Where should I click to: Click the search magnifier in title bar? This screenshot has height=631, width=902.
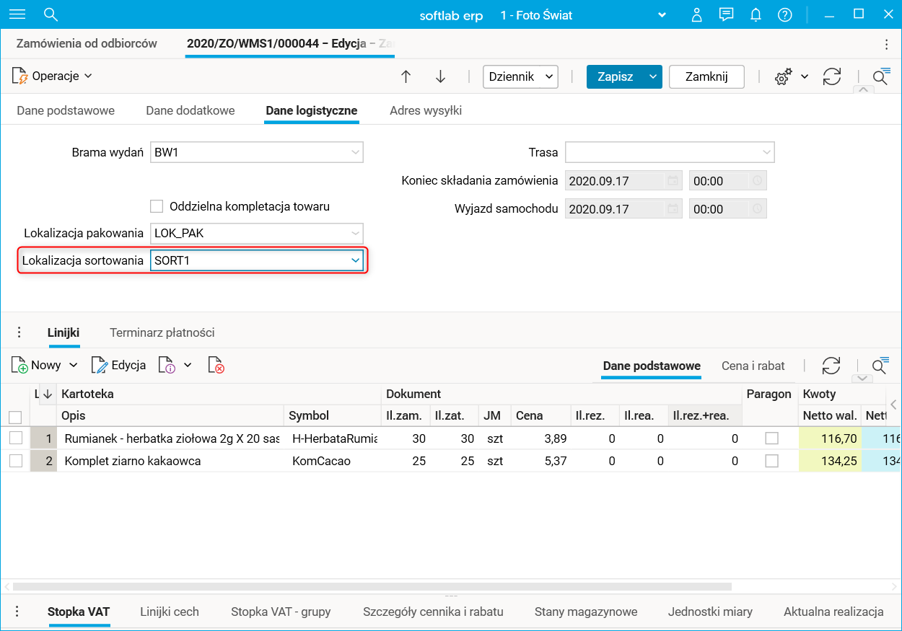(x=51, y=14)
